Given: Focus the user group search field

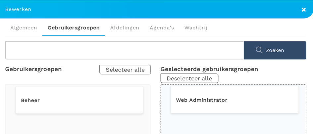Looking at the screenshot, I should [125, 50].
